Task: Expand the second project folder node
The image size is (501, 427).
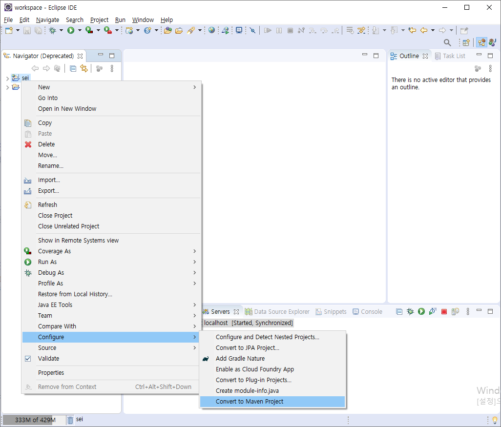Action: click(7, 87)
